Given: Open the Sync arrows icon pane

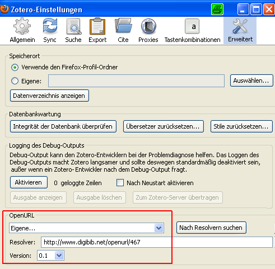Looking at the screenshot, I should (x=50, y=31).
